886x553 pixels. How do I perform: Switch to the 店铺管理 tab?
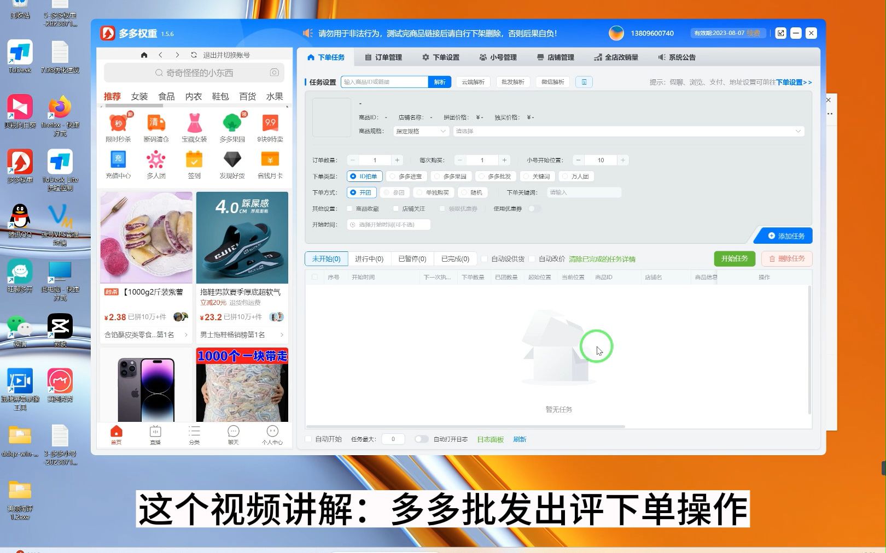(x=555, y=57)
